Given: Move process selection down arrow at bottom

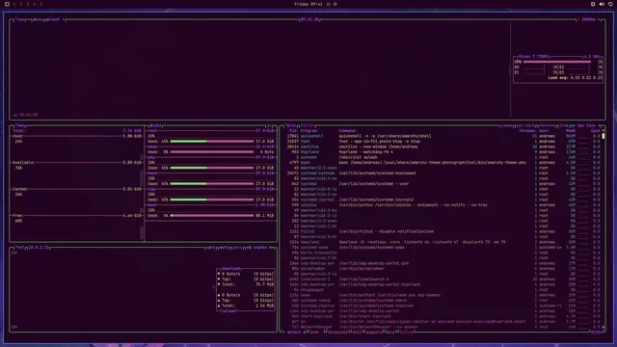Looking at the screenshot, I should tap(304, 333).
